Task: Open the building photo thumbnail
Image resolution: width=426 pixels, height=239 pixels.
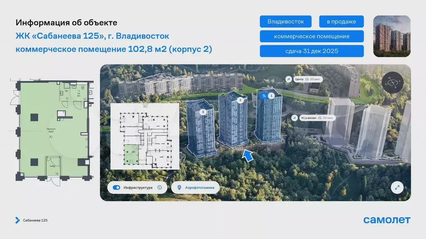Action: [x=392, y=36]
